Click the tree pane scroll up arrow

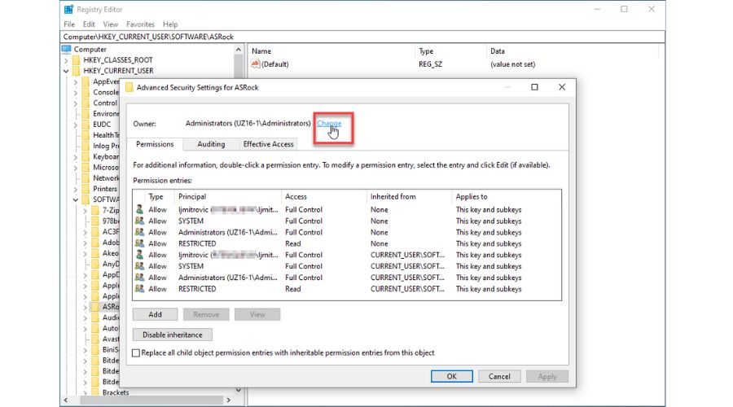click(239, 50)
